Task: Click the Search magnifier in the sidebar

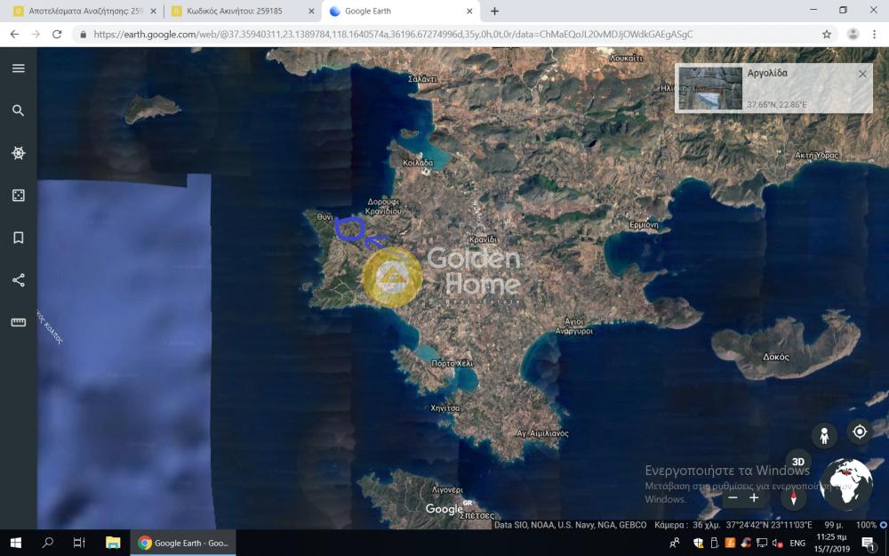Action: [x=18, y=110]
